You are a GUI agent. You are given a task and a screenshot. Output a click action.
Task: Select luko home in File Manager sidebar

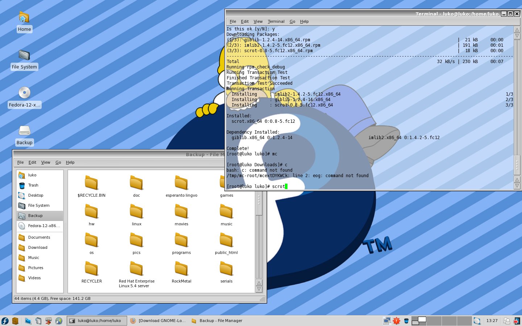40,175
